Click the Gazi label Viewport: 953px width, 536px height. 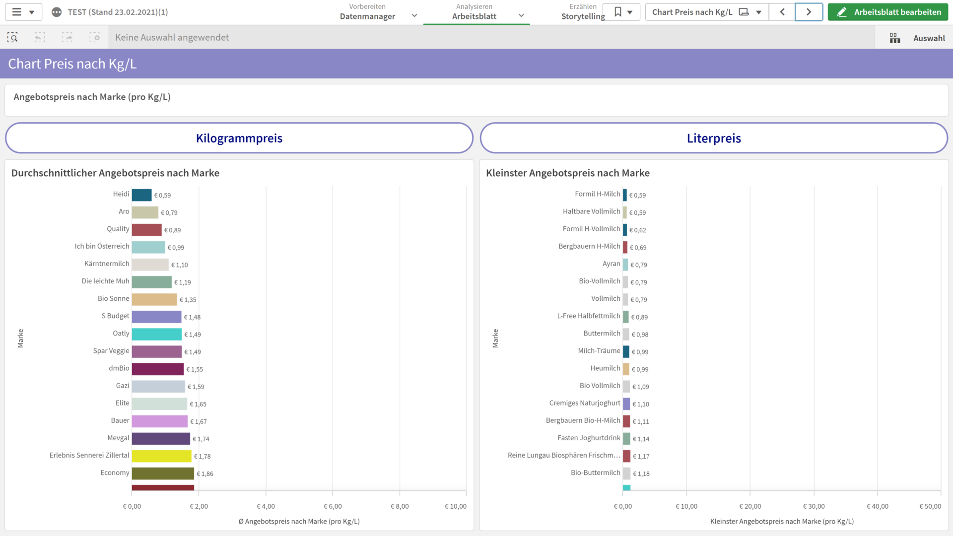123,386
